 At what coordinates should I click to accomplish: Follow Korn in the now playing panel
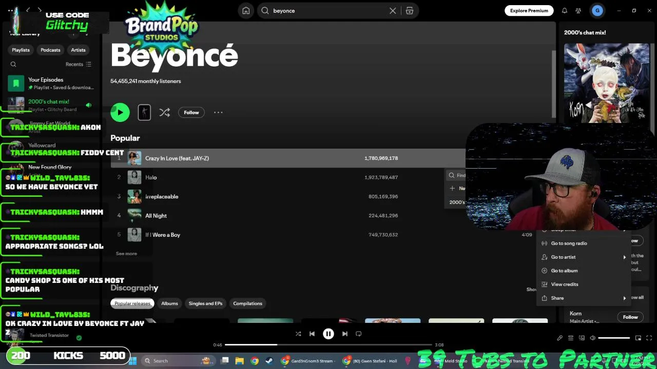(x=630, y=317)
